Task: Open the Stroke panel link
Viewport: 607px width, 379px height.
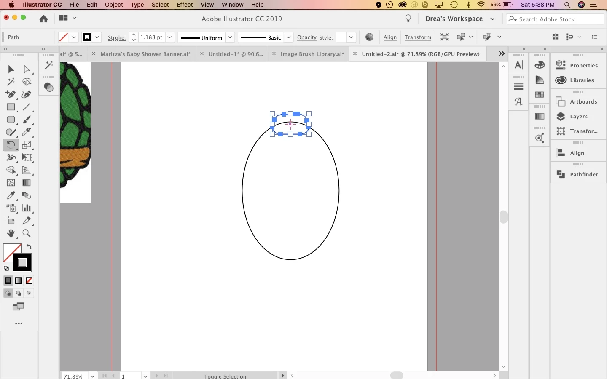Action: click(x=117, y=37)
